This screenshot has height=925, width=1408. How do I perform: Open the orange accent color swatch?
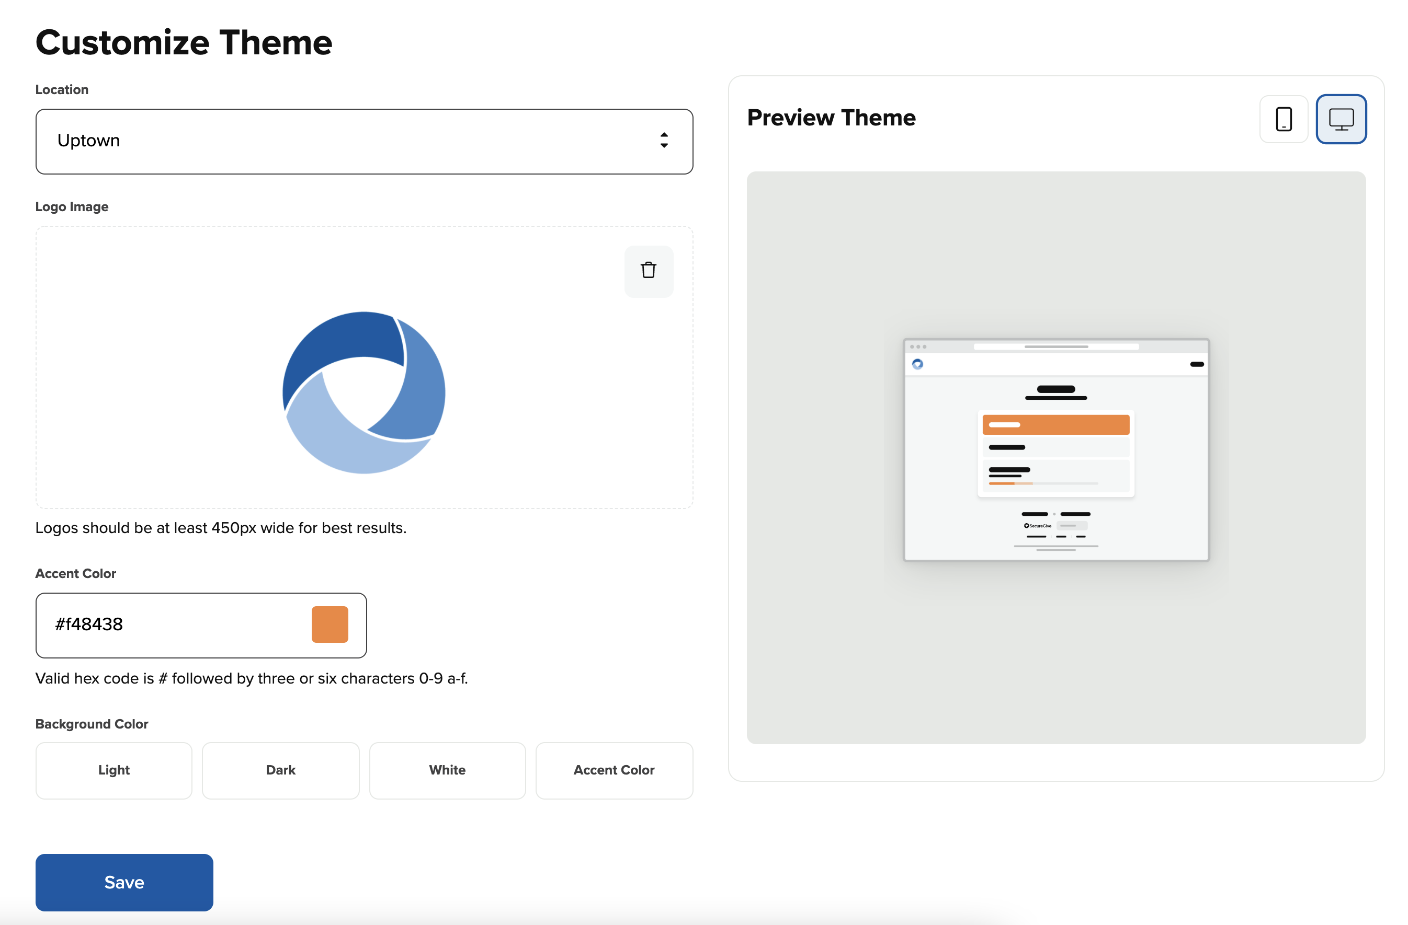[x=330, y=624]
